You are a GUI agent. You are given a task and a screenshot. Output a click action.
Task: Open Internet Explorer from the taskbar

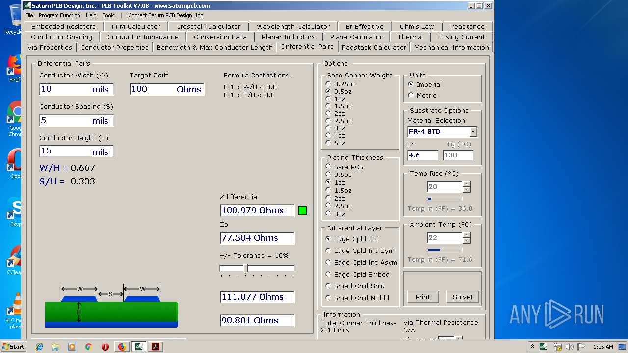[39, 347]
